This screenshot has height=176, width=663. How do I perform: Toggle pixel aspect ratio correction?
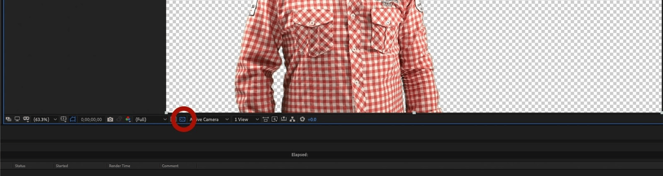click(266, 119)
